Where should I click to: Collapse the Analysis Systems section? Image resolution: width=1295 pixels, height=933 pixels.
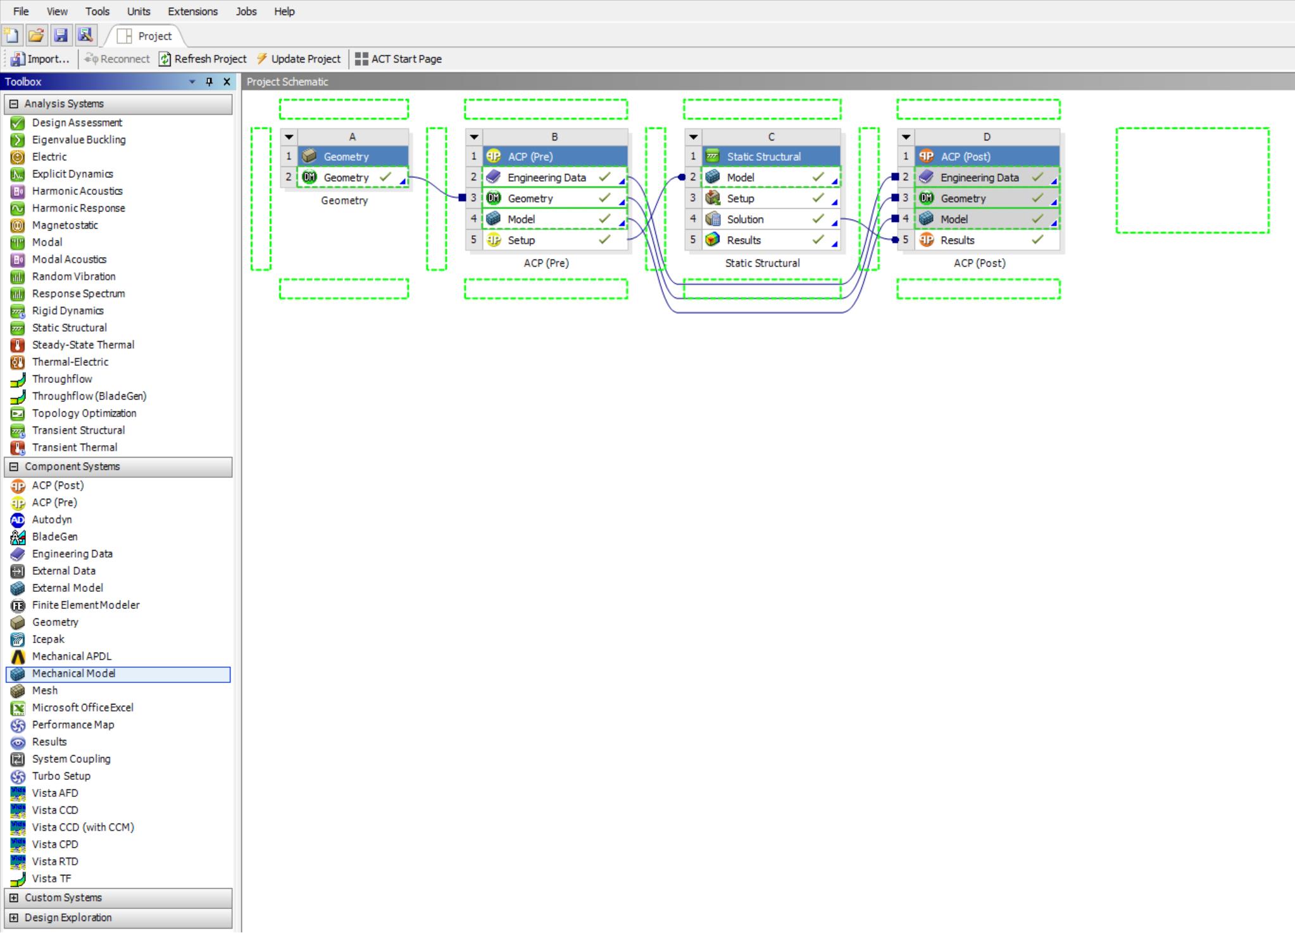tap(14, 104)
